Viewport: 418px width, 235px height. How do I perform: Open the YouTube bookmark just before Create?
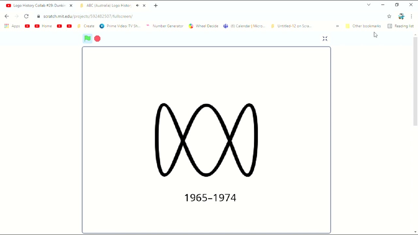[x=69, y=26]
